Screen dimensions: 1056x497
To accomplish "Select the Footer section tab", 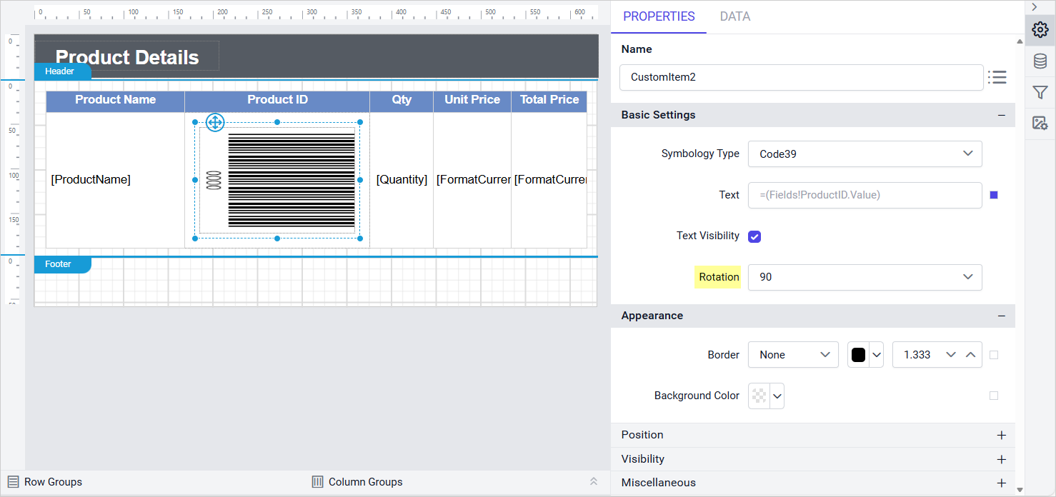I will point(62,264).
